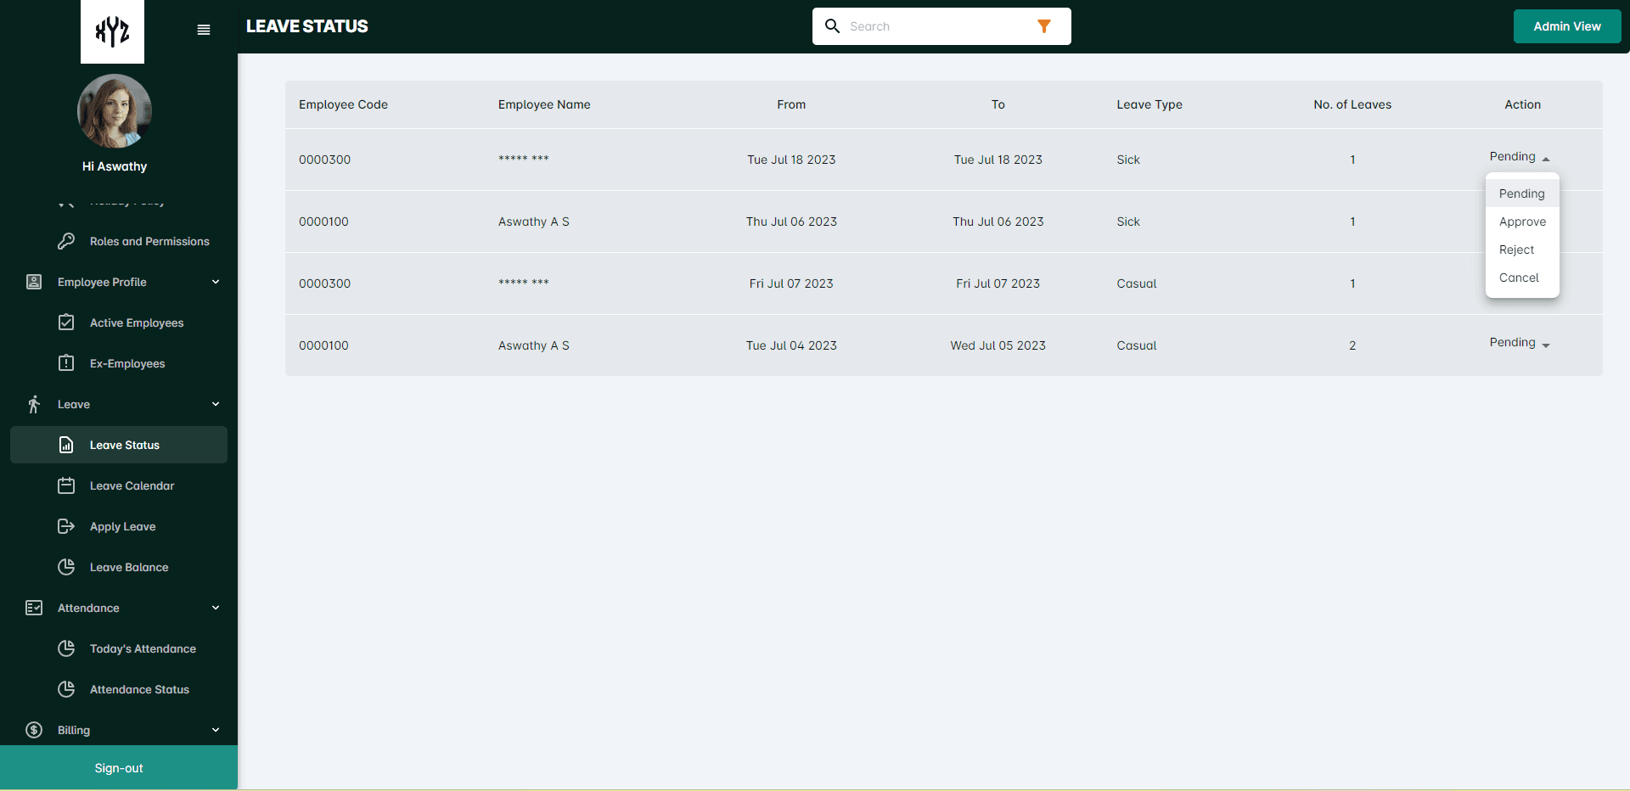Click the Leave Balance pie icon

[66, 567]
